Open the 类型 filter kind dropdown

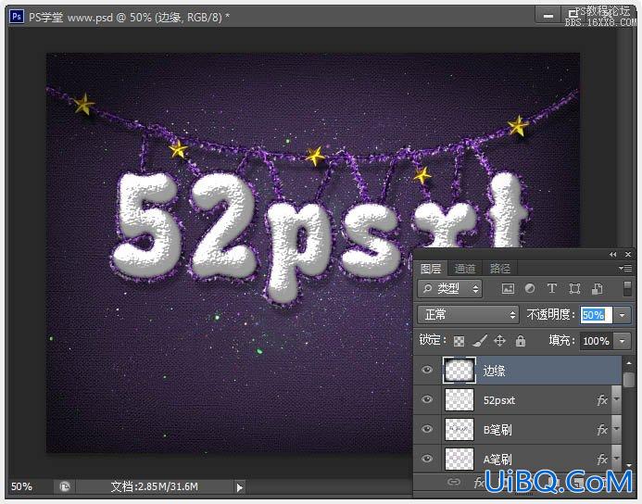click(450, 289)
